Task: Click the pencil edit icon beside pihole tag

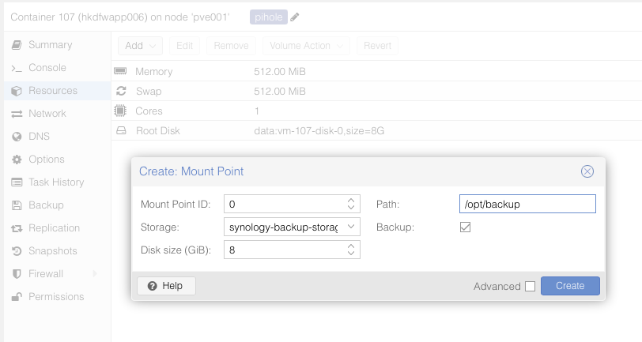Action: [x=295, y=17]
